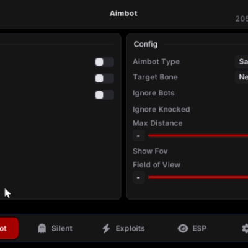Click on the Max Distance slider track
Image resolution: width=248 pixels, height=248 pixels.
tap(198, 136)
